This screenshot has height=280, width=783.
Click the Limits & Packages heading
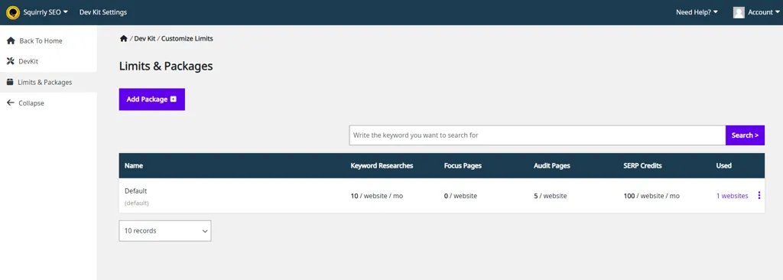pyautogui.click(x=166, y=66)
